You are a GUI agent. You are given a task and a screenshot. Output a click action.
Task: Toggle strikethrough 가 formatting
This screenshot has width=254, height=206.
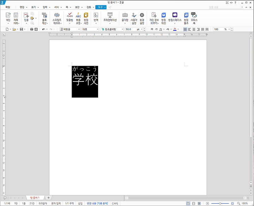pyautogui.click(x=168, y=29)
